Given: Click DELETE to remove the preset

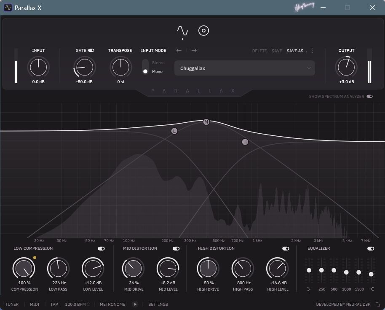Looking at the screenshot, I should [x=259, y=51].
